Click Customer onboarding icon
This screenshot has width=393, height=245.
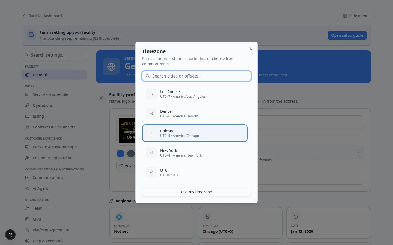click(27, 158)
